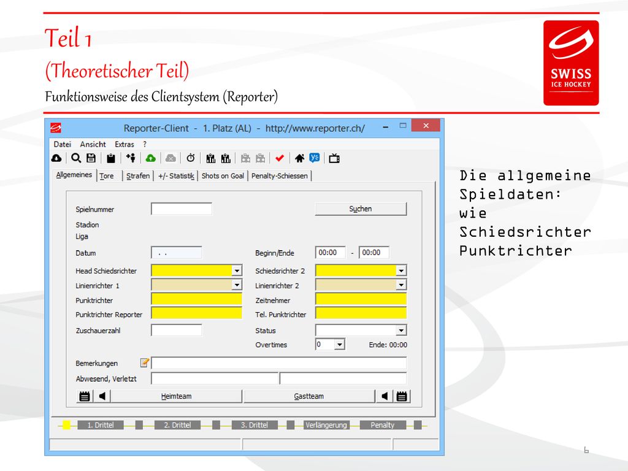Click the clipboard icon in toolbar
This screenshot has width=628, height=471.
[111, 159]
